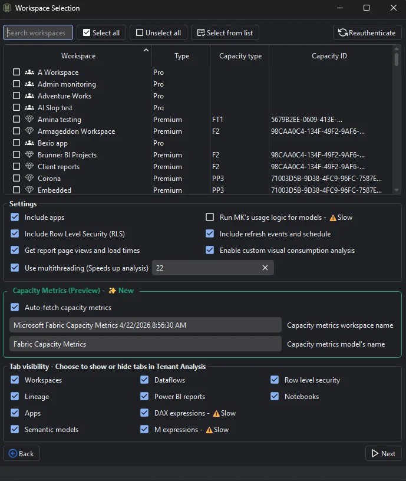
Task: Toggle M expressions tab visibility
Action: [x=144, y=430]
